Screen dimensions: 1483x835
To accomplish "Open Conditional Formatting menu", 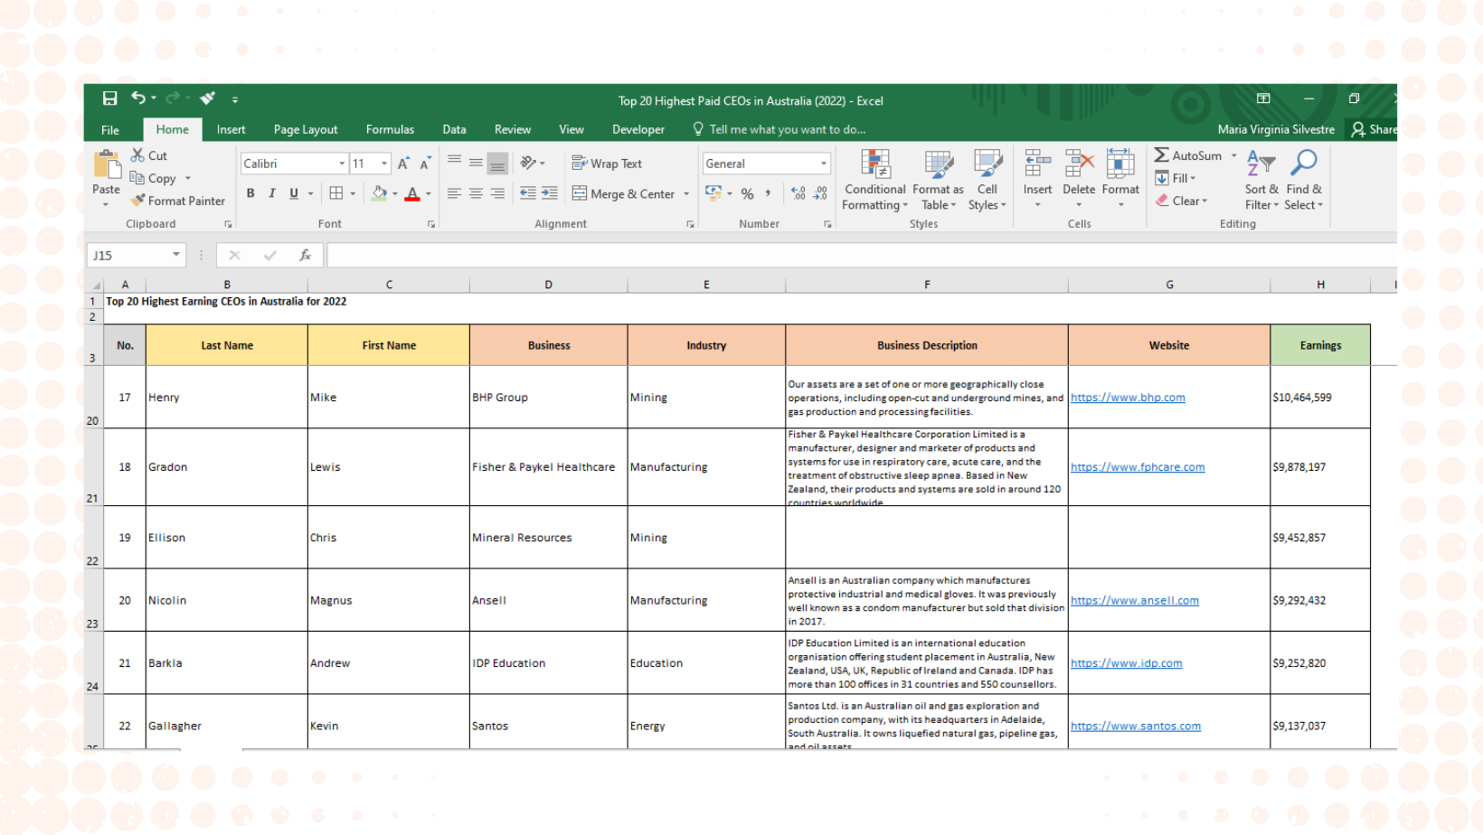I will click(874, 181).
